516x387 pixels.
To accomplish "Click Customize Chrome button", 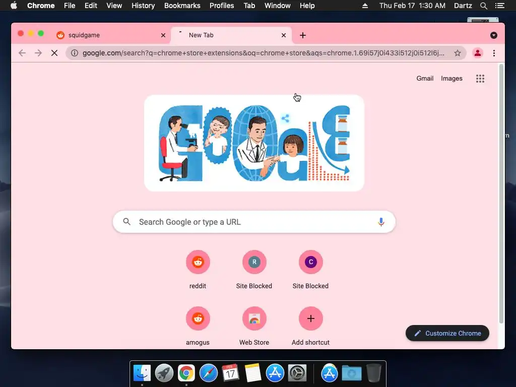I will 447,334.
